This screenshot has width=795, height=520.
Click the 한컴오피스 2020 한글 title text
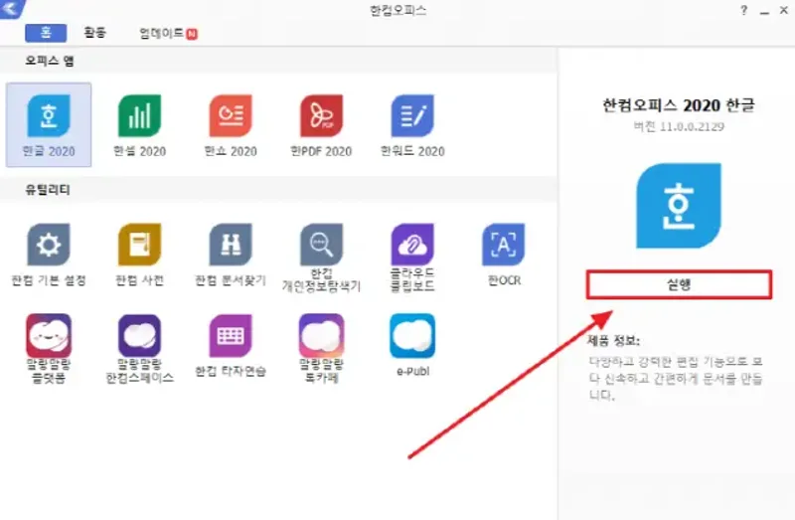point(679,105)
